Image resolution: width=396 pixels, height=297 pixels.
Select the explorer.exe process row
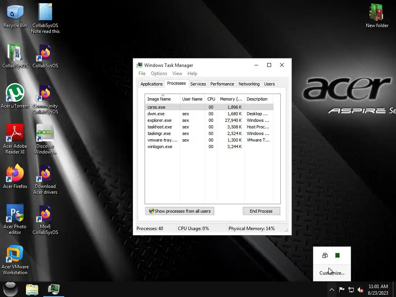tap(209, 120)
